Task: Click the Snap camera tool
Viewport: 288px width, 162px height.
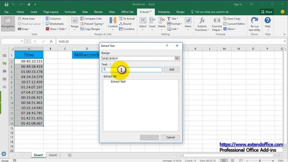Action: [24, 29]
